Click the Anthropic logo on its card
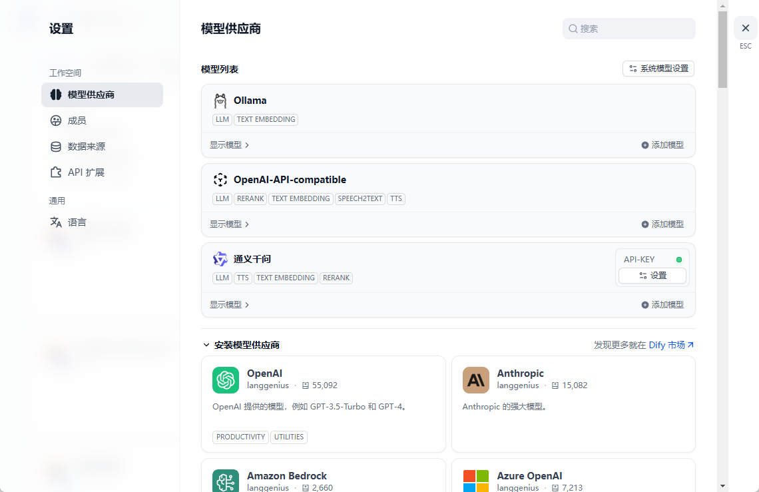The height and width of the screenshot is (492, 759). [x=475, y=380]
